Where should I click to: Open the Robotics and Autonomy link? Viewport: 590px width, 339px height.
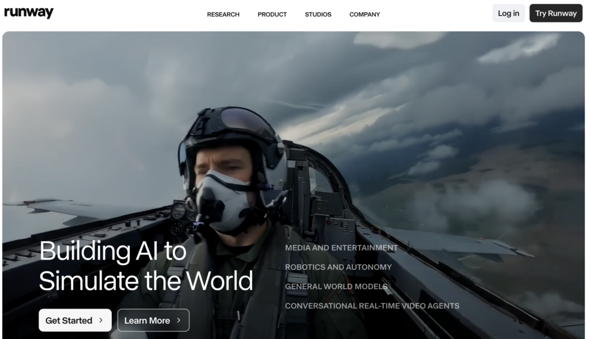point(338,267)
